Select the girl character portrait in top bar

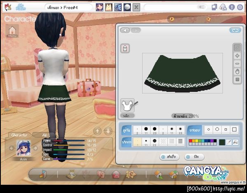(x=100, y=7)
